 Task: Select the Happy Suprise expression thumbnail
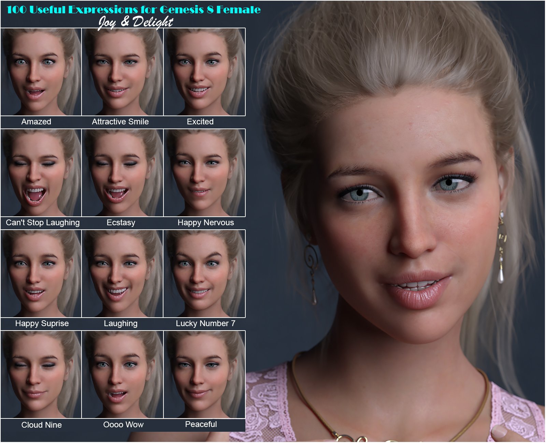point(41,274)
